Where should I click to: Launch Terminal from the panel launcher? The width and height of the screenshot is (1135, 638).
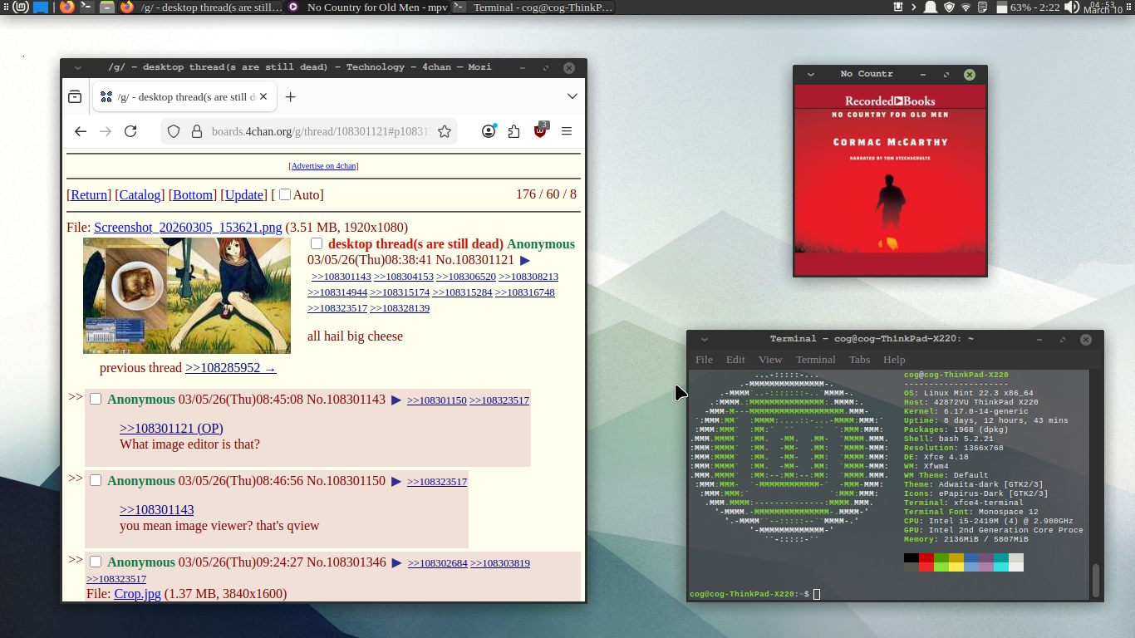[86, 7]
